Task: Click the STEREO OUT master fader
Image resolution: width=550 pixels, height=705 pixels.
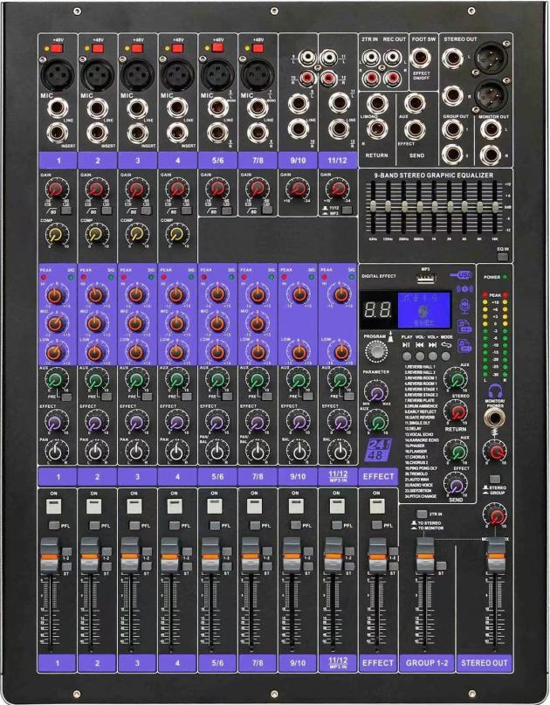Action: (x=496, y=556)
